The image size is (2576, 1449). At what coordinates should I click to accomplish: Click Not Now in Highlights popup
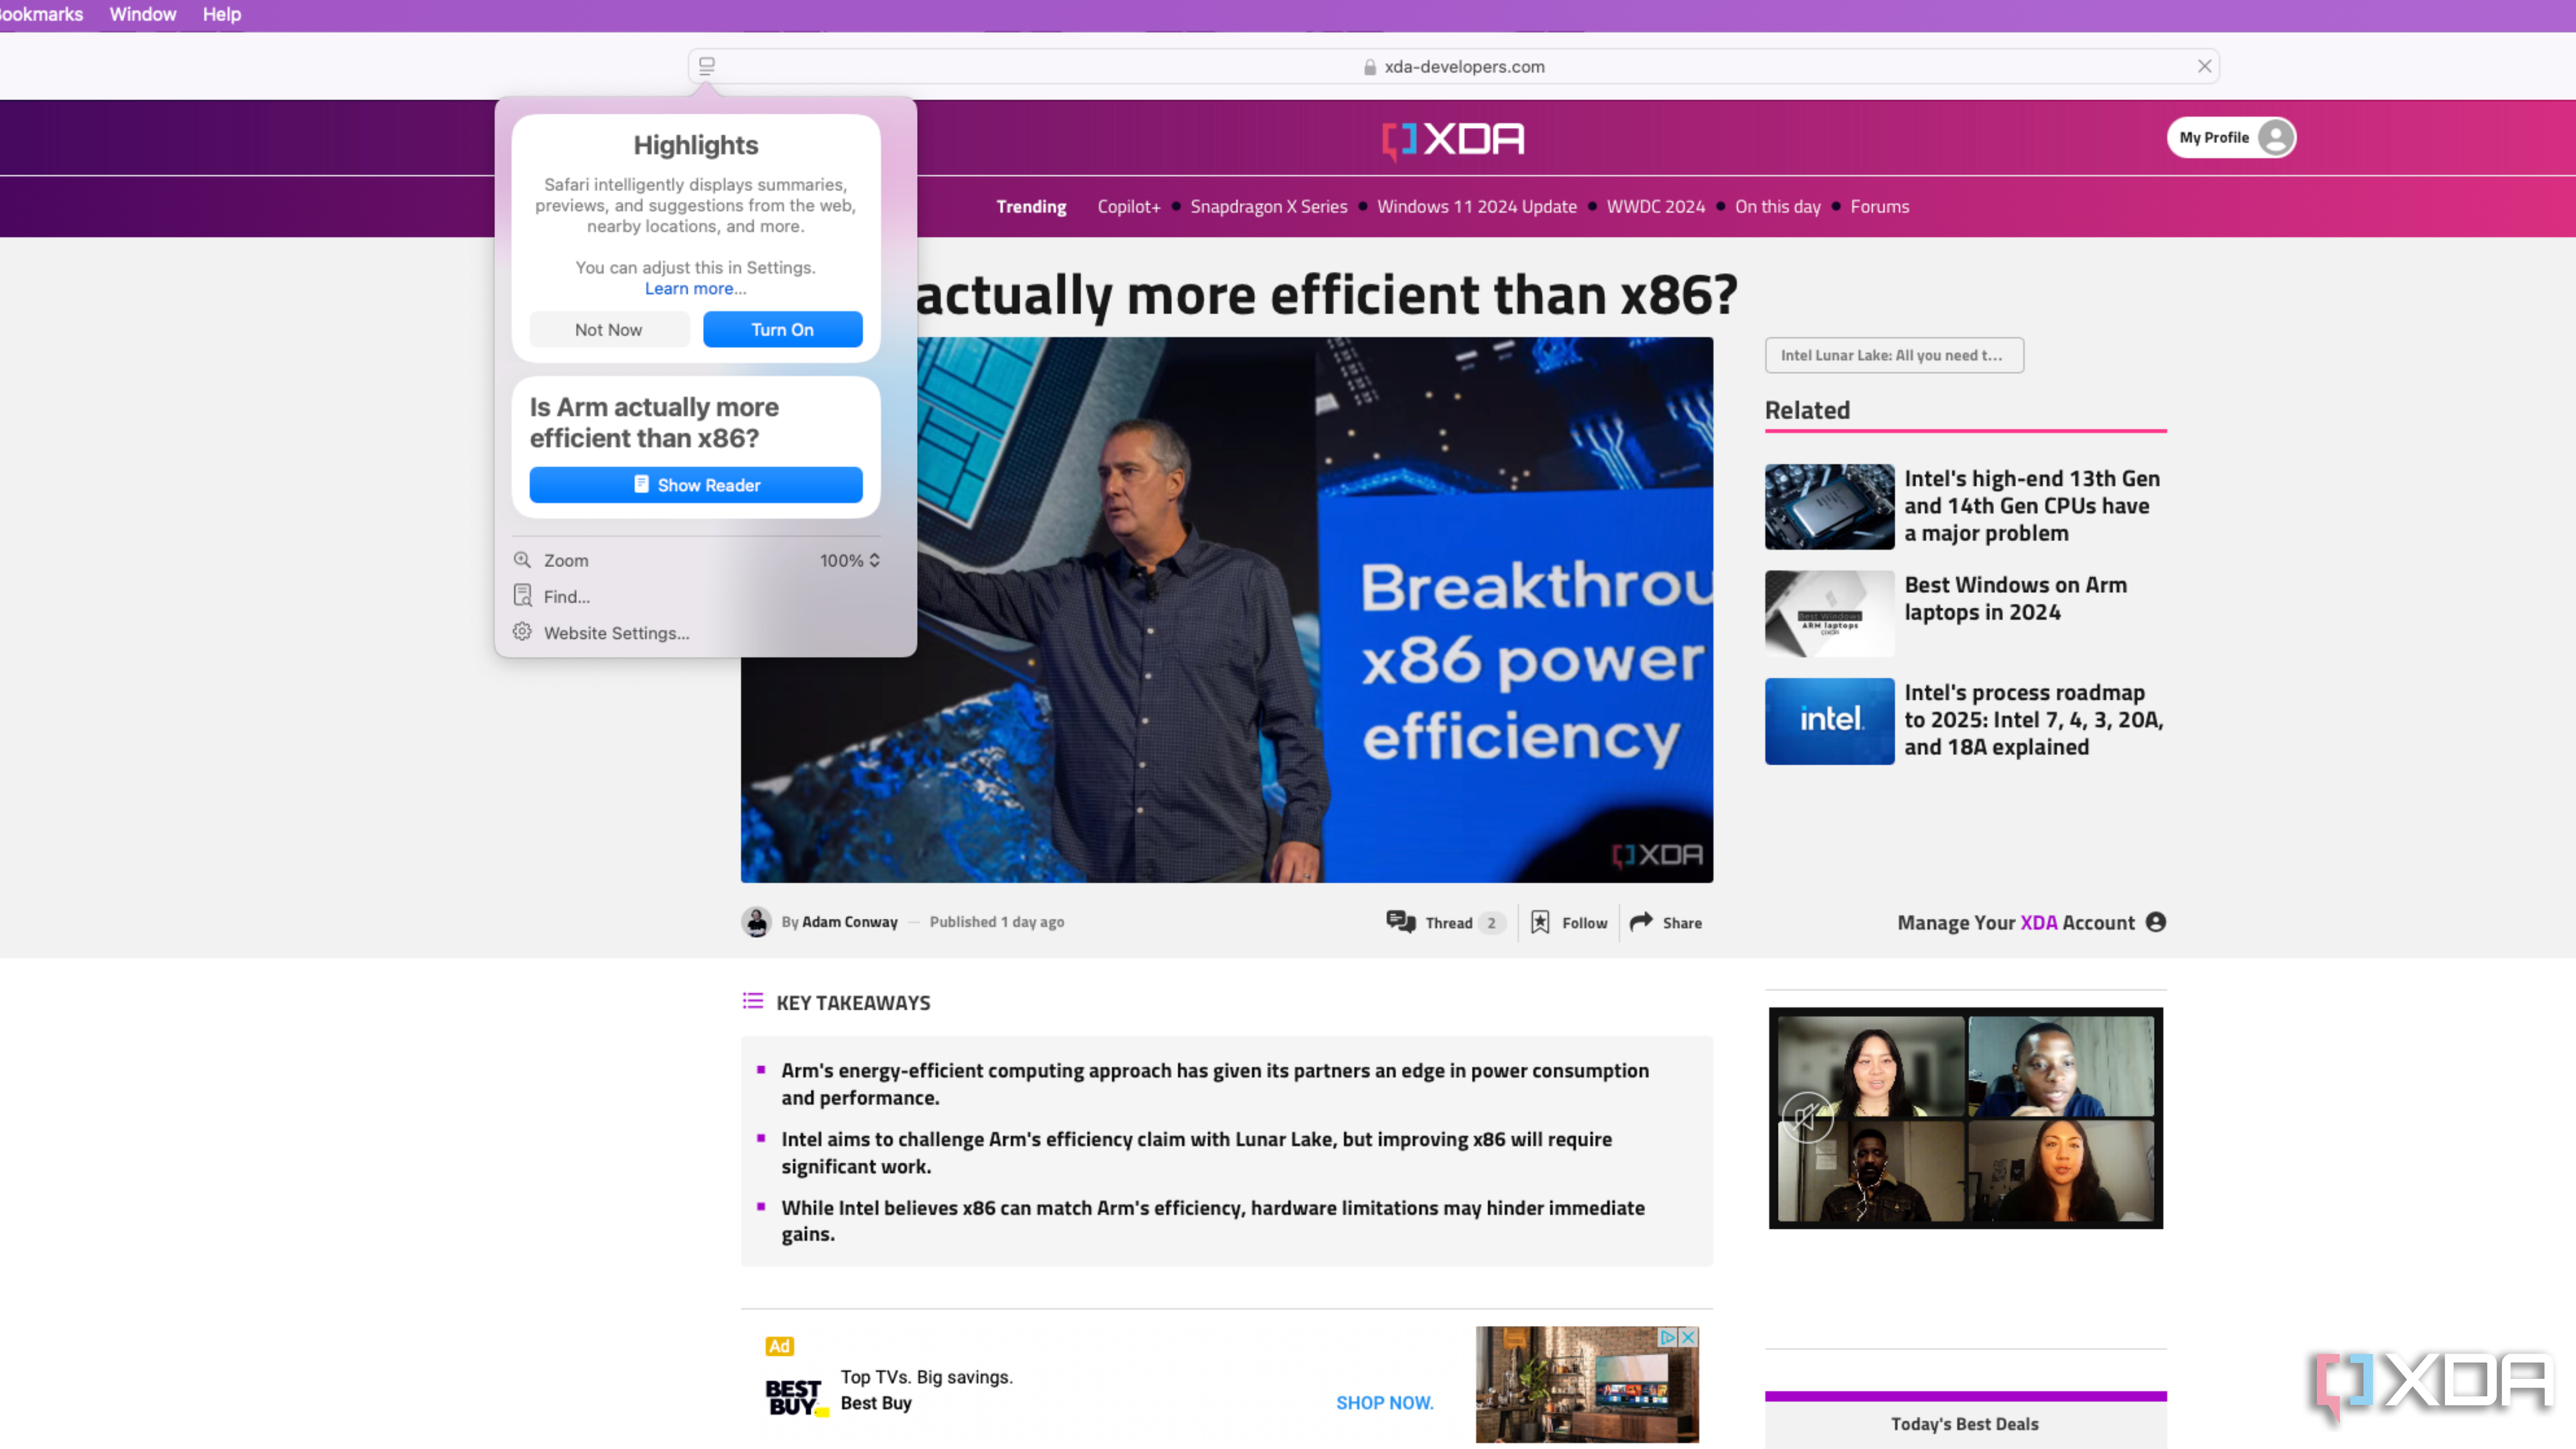(x=609, y=329)
